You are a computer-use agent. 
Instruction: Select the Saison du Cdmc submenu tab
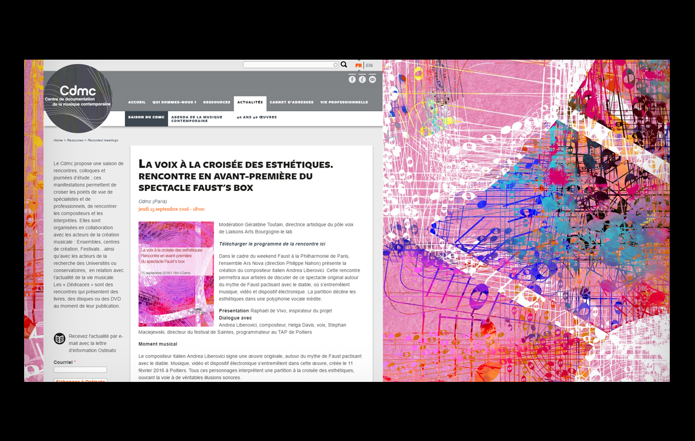coord(146,118)
